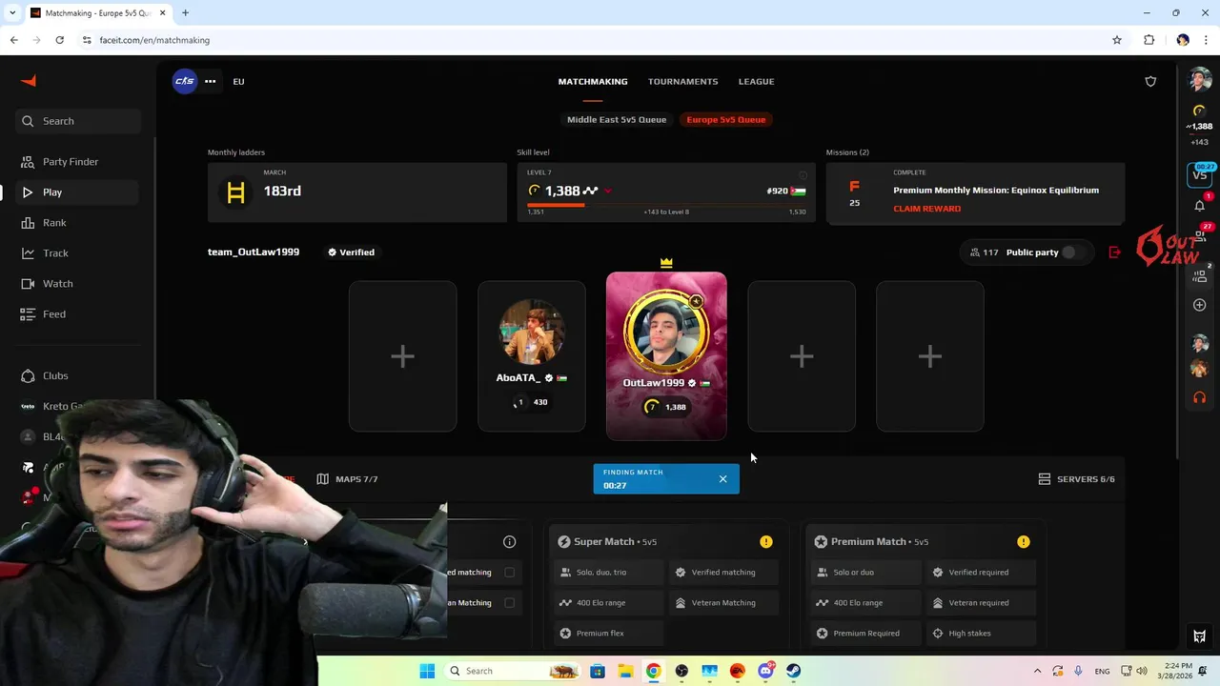Open the Rank page in the sidebar
Screen dimensions: 1220x686
click(54, 223)
